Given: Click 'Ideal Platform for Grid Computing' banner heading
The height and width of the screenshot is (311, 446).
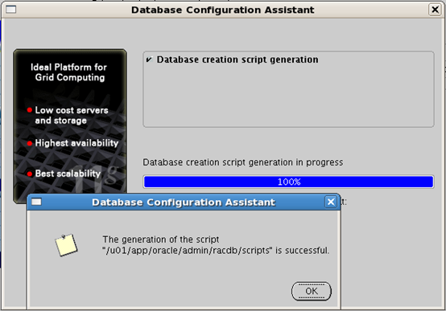Looking at the screenshot, I should pos(69,72).
